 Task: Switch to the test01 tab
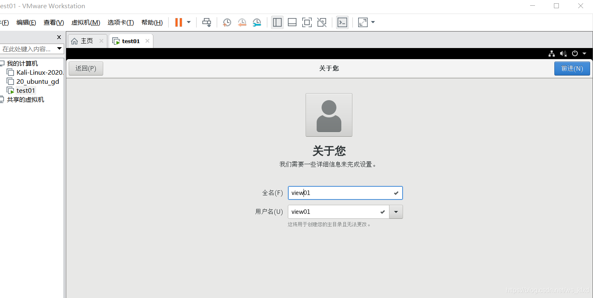pyautogui.click(x=131, y=41)
